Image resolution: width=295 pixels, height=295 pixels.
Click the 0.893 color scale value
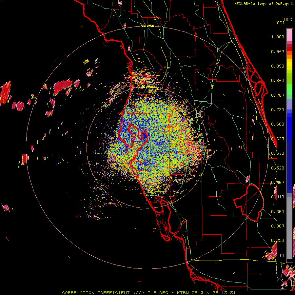(278, 66)
